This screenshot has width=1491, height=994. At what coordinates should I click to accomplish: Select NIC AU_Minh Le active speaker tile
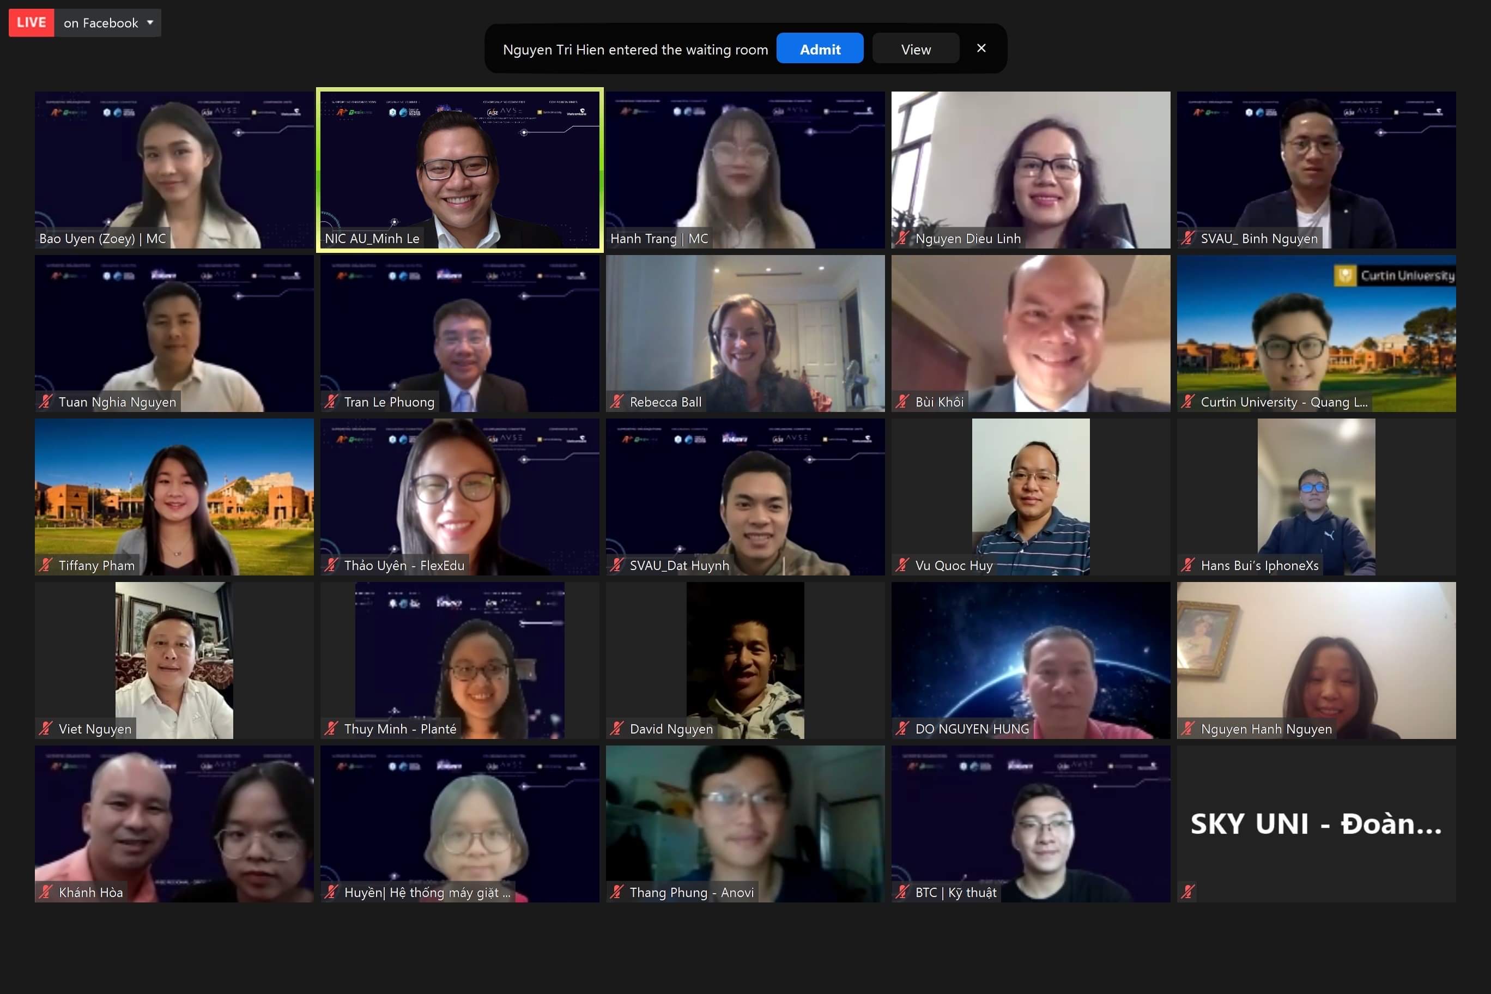[459, 170]
